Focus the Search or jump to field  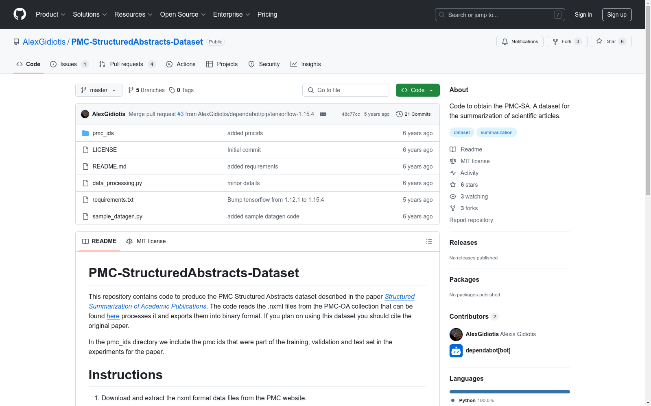[500, 15]
